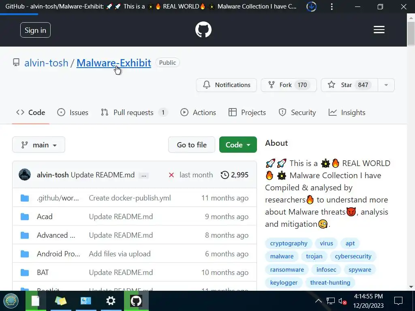Star the repository
This screenshot has width=415, height=311.
[349, 85]
